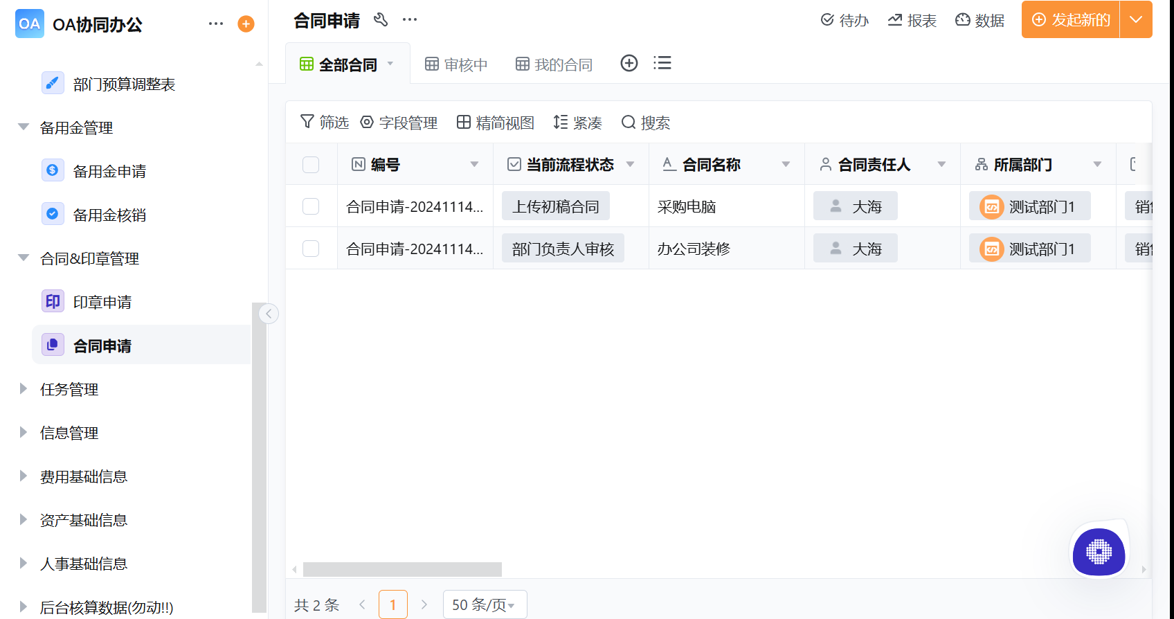Collapse 合同&印章管理 group
The image size is (1174, 619).
coord(24,258)
